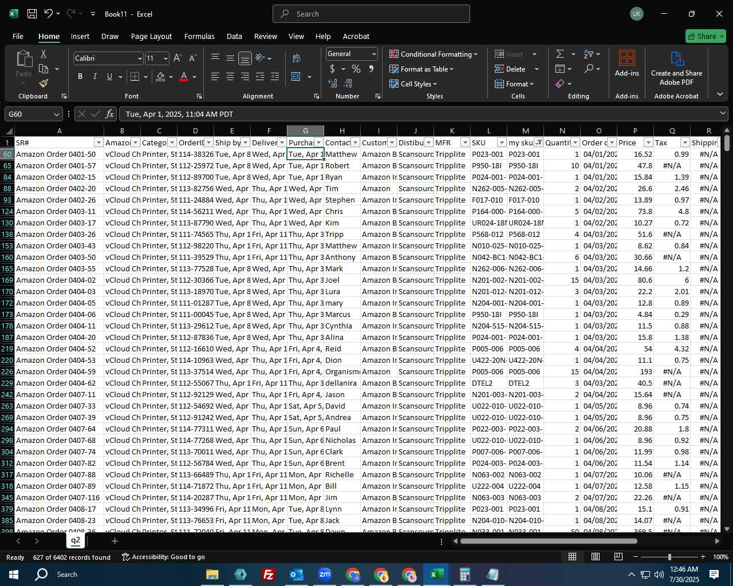Click the formula bar text field
733x586 pixels.
click(423, 114)
